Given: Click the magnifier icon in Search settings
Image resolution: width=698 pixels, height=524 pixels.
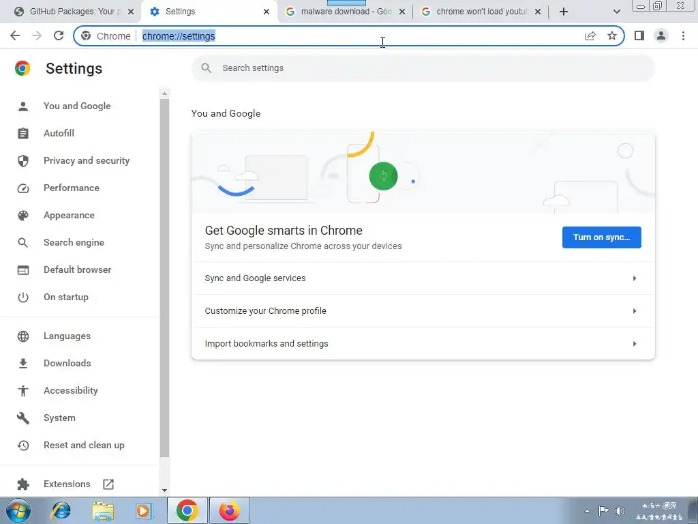Looking at the screenshot, I should click(206, 68).
